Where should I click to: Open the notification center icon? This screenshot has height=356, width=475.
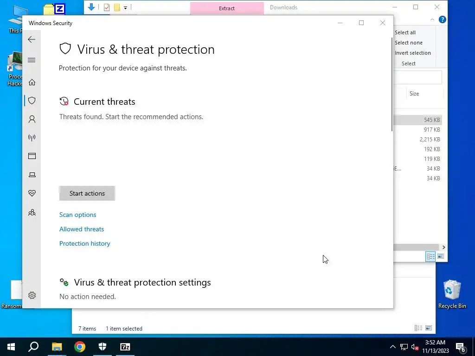tap(461, 347)
